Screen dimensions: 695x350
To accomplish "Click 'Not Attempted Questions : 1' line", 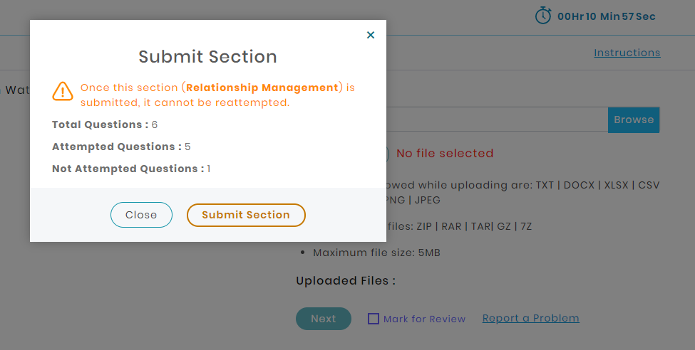I will (x=131, y=169).
